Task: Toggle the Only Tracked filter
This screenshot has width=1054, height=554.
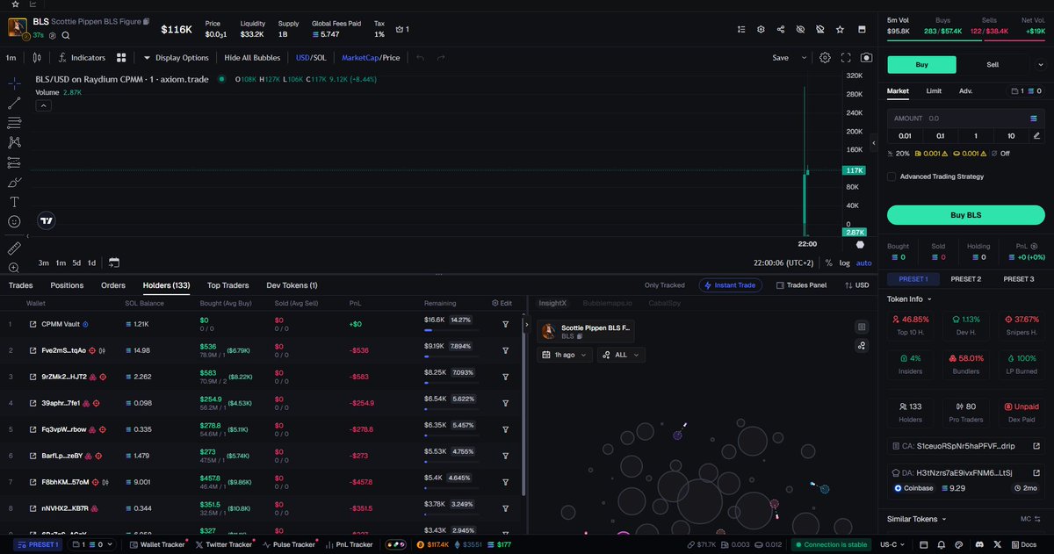Action: point(664,285)
